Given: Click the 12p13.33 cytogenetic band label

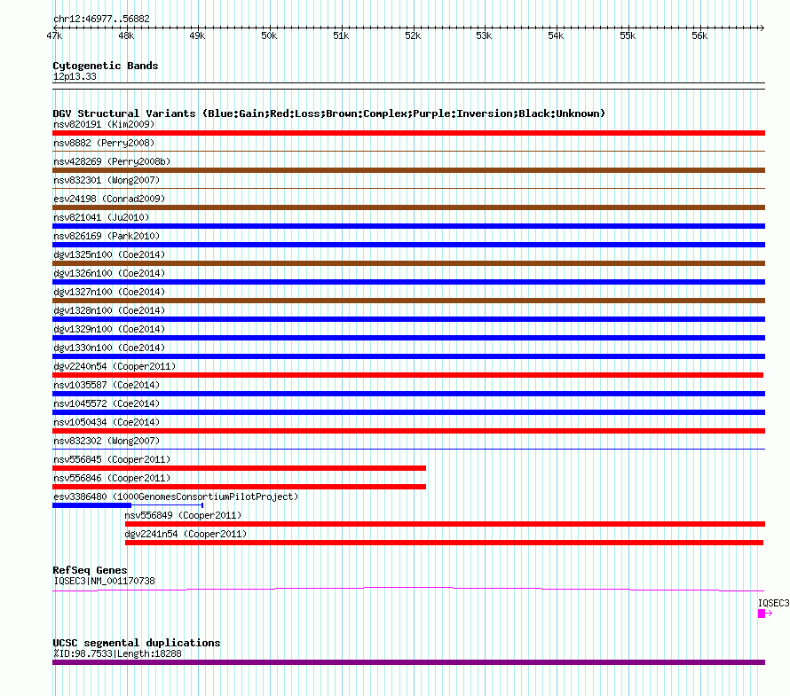Looking at the screenshot, I should 75,76.
